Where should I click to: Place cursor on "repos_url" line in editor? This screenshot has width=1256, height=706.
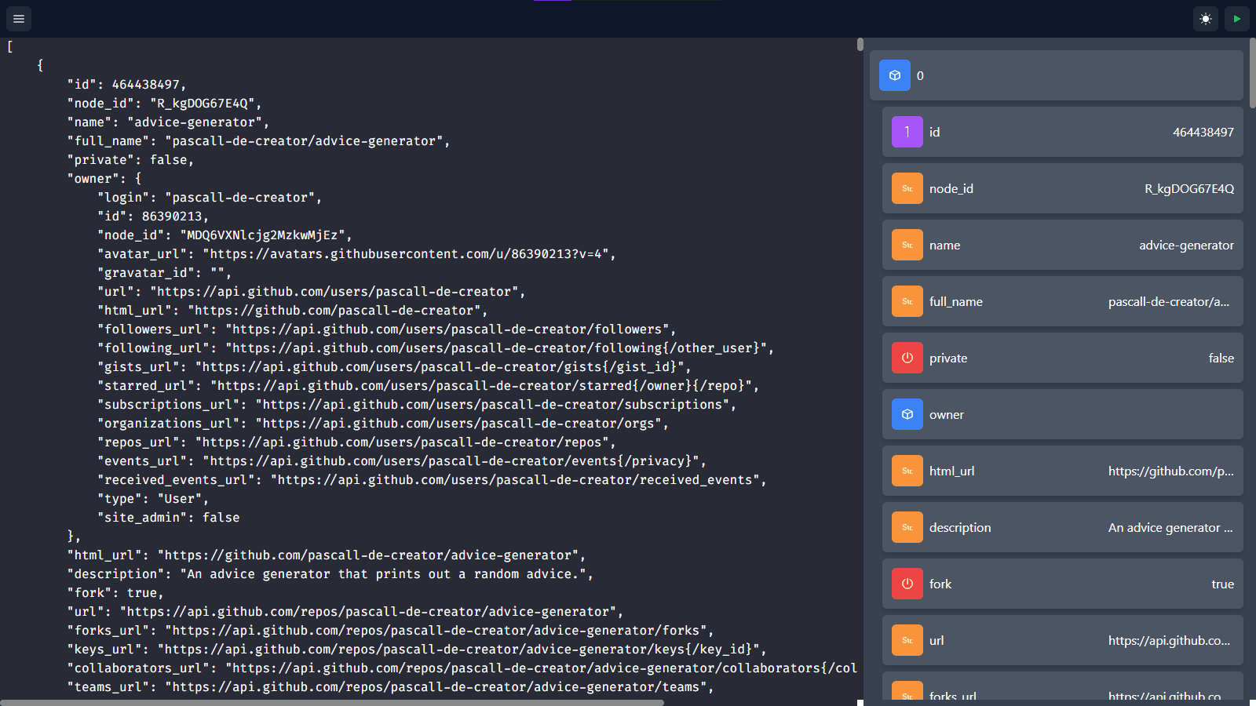356,442
